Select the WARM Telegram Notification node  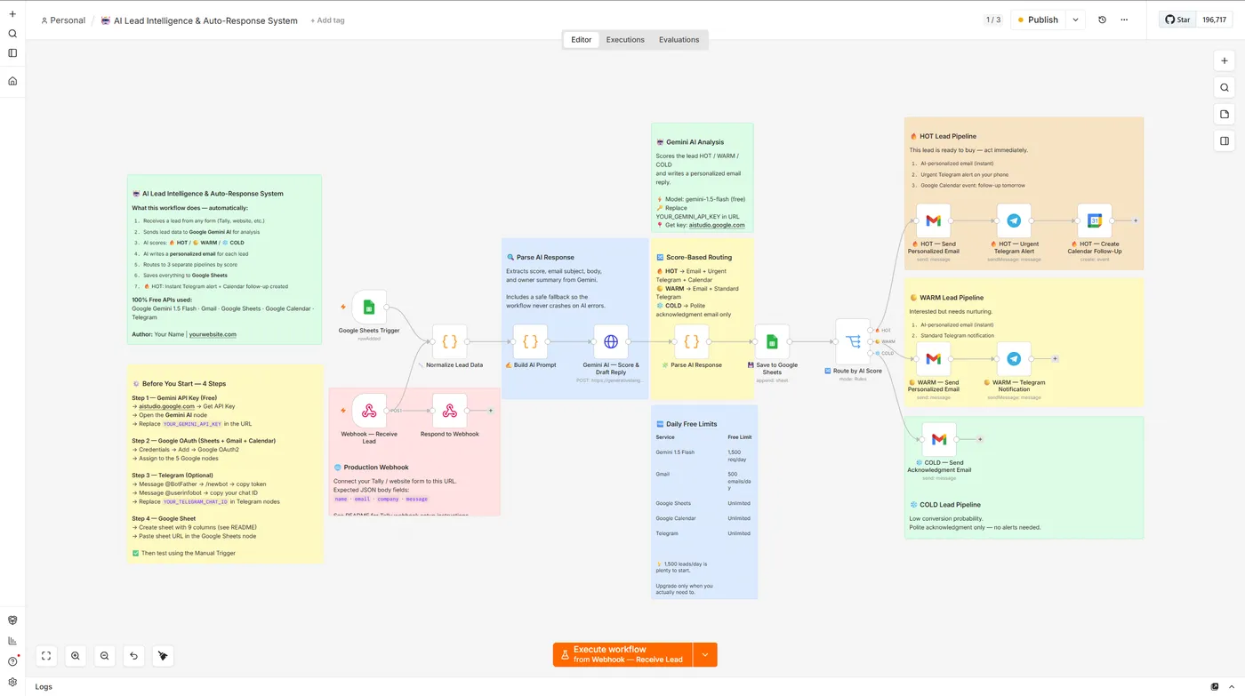coord(1014,359)
